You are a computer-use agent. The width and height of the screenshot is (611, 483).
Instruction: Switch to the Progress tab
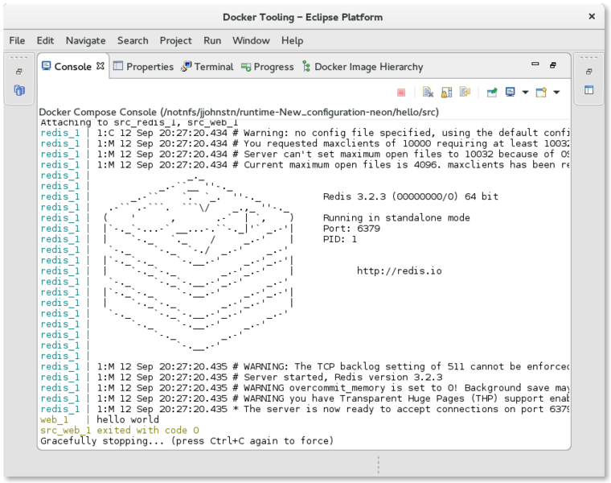tap(267, 67)
